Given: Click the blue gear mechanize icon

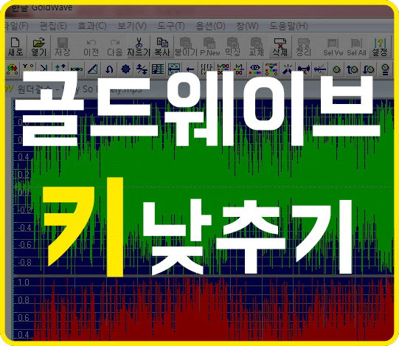Looking at the screenshot, I should pos(125,69).
